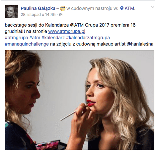This screenshot has height=153, width=155.
Task: Open the #kalendarzatmgrupa hashtag
Action: pyautogui.click(x=88, y=38)
